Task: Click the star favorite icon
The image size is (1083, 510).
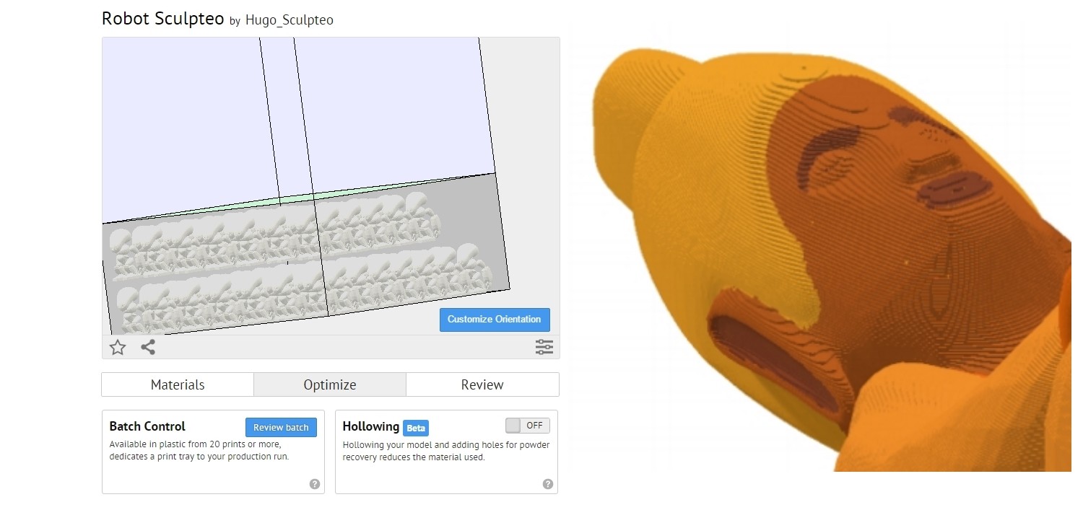Action: (118, 348)
